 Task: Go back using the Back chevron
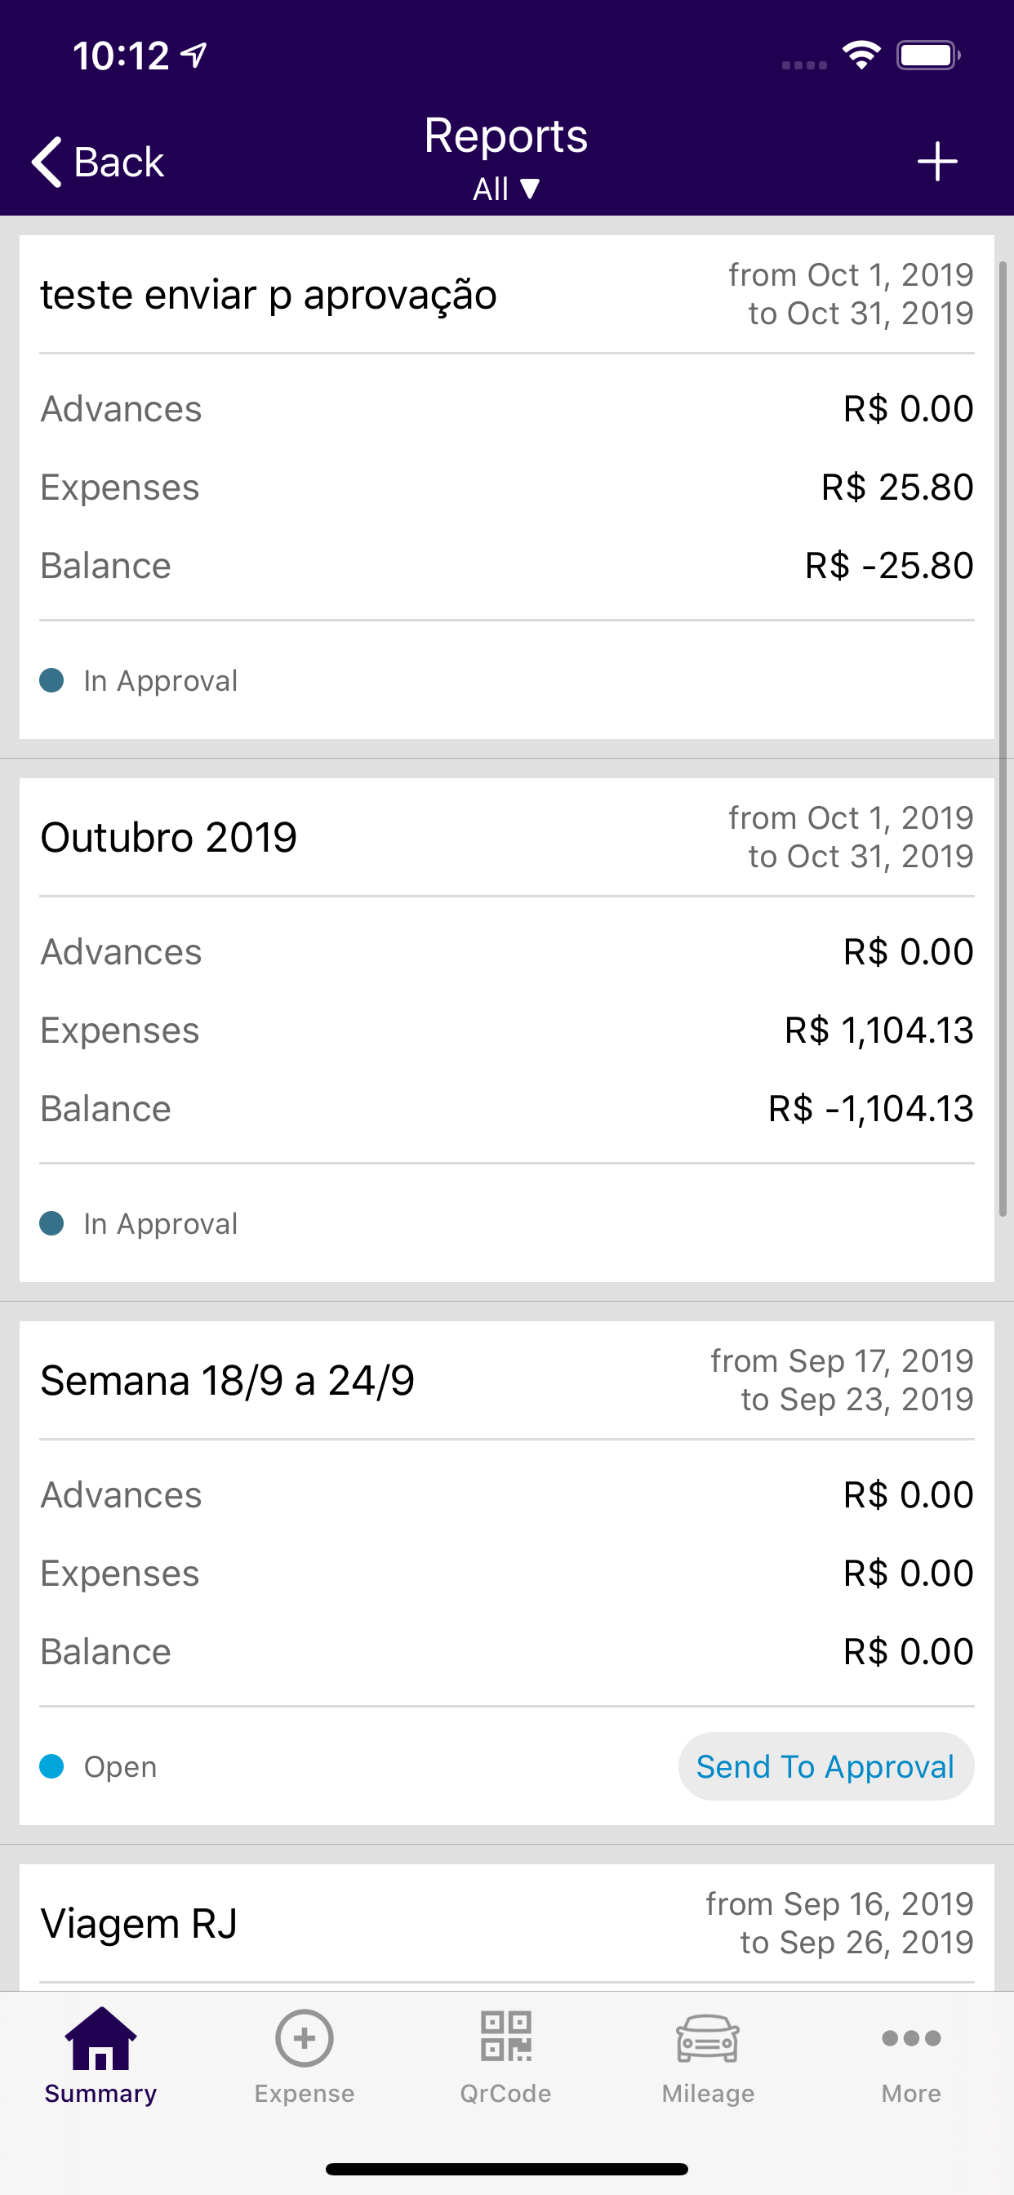coord(98,161)
